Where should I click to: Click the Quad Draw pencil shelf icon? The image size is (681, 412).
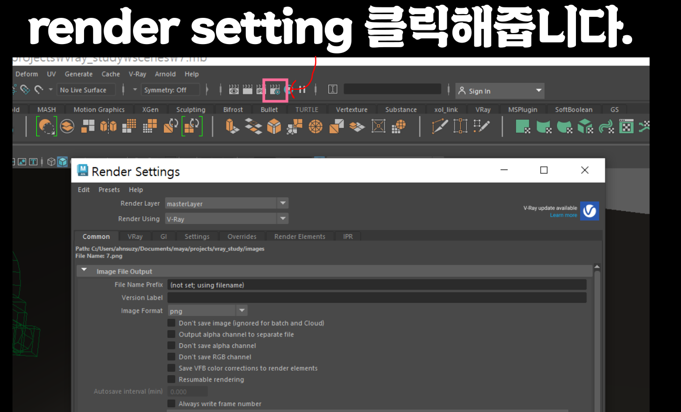481,126
